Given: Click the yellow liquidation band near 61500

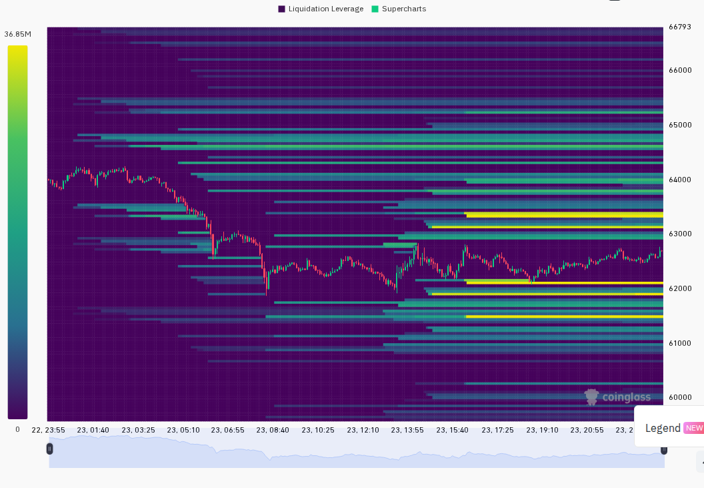Looking at the screenshot, I should coord(565,316).
